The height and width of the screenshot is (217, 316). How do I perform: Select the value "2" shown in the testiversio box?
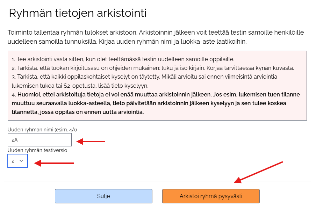pos(13,161)
